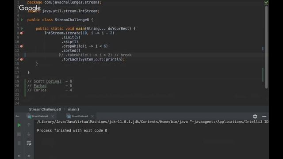
Task: Click the run gutter arrow beside the main method
Action: (x=22, y=28)
